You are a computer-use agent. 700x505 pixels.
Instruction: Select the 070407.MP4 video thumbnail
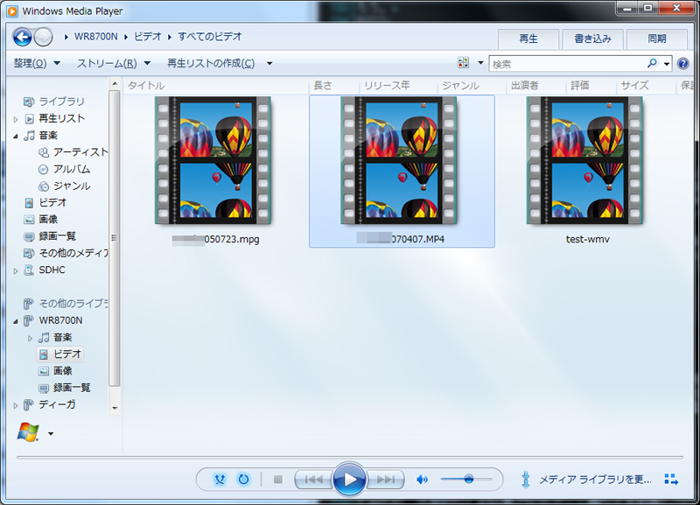click(399, 160)
